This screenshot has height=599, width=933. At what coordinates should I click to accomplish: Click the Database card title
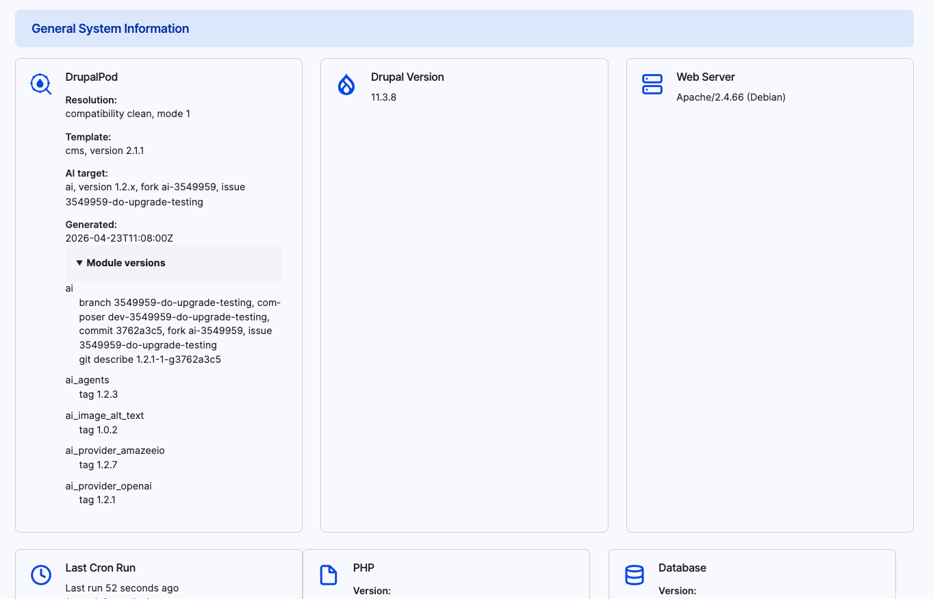coord(682,568)
